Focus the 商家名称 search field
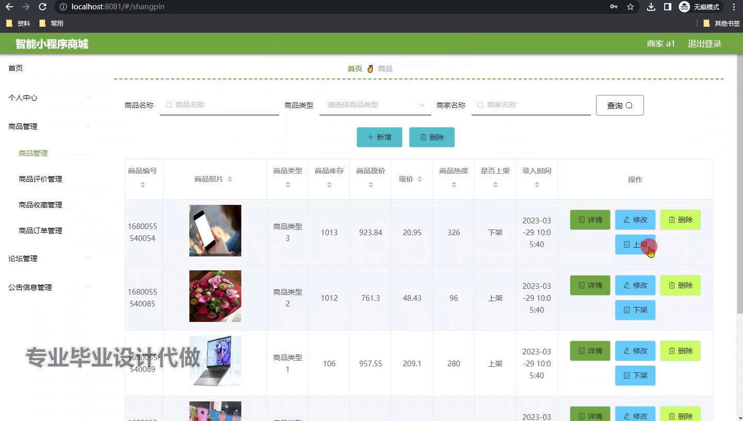 point(531,105)
